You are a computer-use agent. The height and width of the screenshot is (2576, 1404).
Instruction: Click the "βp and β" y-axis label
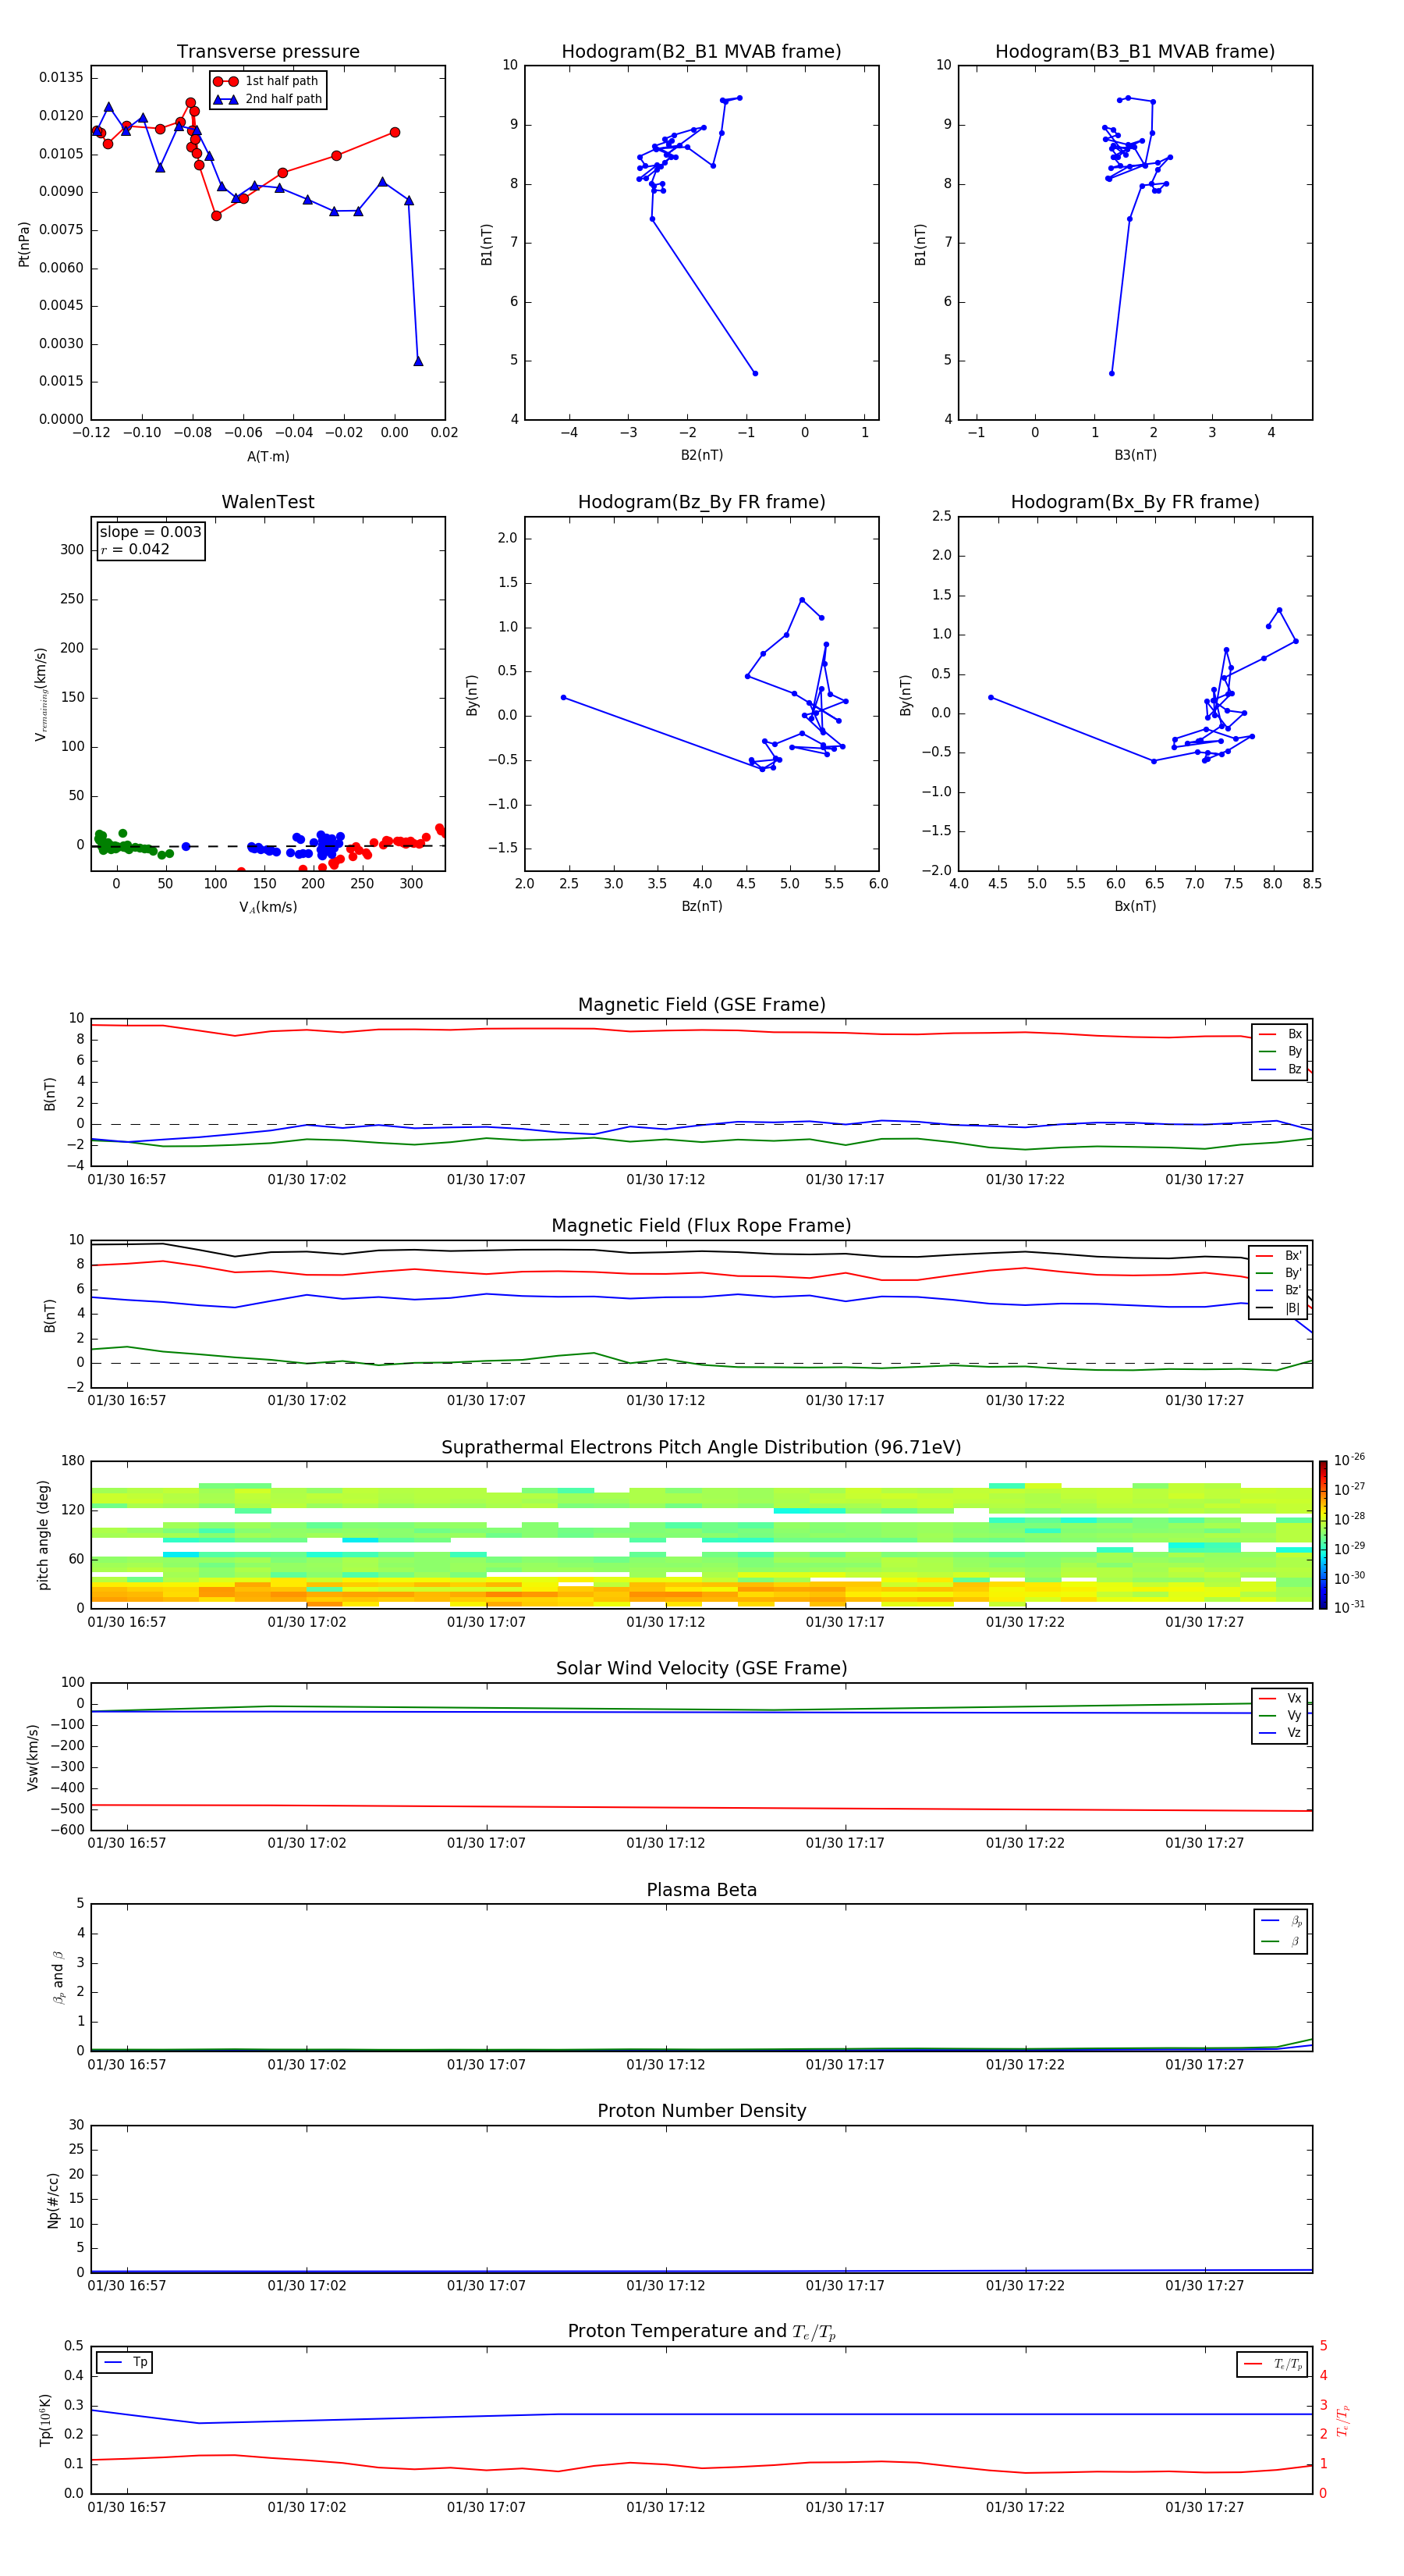(x=58, y=1978)
